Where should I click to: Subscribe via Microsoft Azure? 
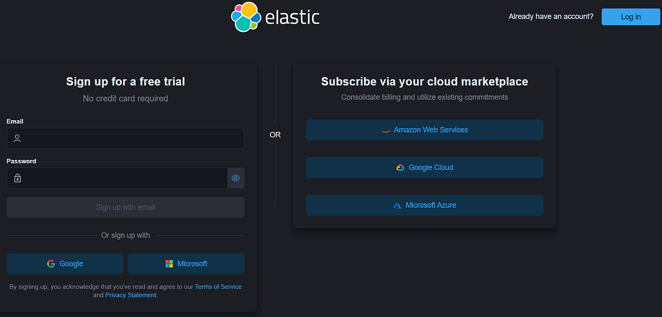(x=424, y=205)
